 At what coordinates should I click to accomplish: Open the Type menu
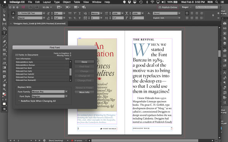tap(57, 2)
